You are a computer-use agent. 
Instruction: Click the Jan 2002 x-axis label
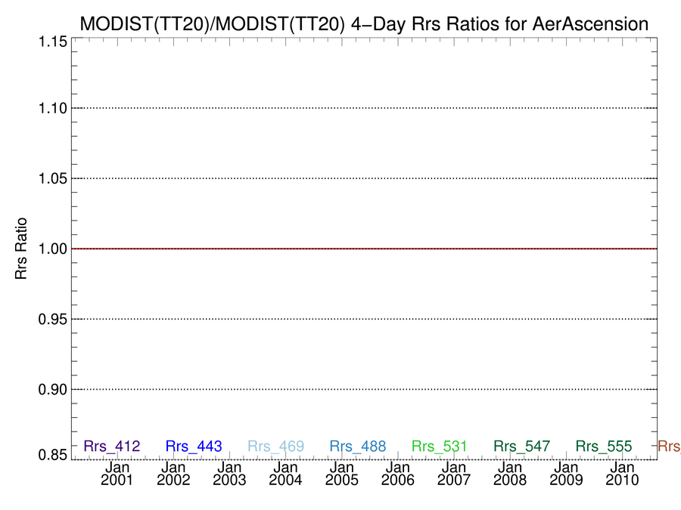[173, 474]
